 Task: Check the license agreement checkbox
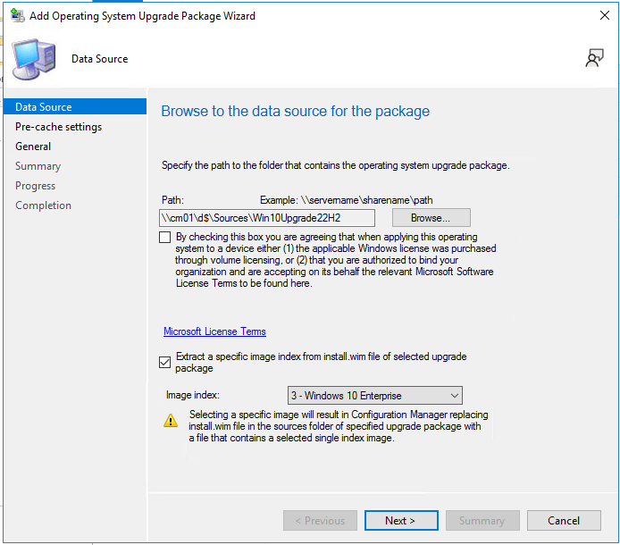(165, 238)
